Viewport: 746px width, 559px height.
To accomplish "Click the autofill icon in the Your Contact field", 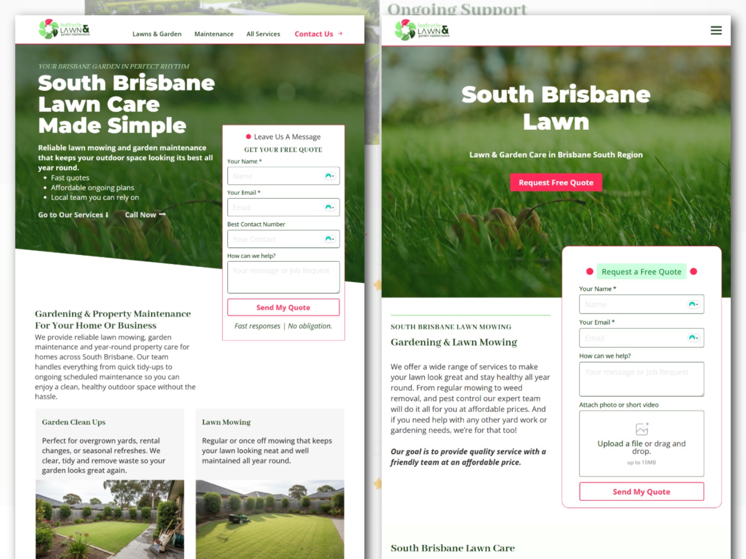I will coord(329,239).
